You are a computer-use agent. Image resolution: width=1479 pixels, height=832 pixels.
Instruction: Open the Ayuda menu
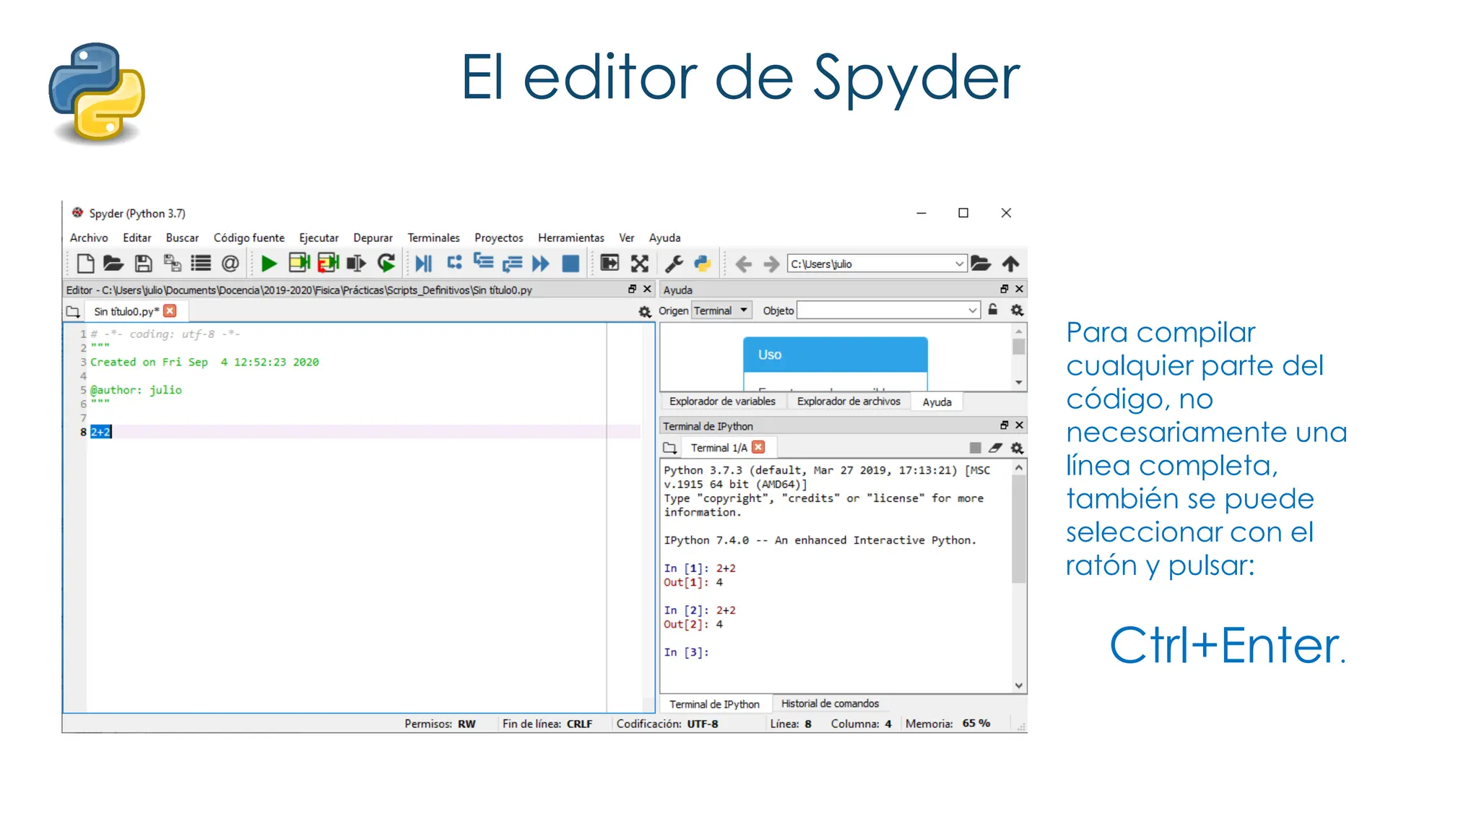[x=664, y=238]
